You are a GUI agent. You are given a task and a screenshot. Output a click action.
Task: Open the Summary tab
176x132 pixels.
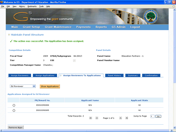[133, 75]
